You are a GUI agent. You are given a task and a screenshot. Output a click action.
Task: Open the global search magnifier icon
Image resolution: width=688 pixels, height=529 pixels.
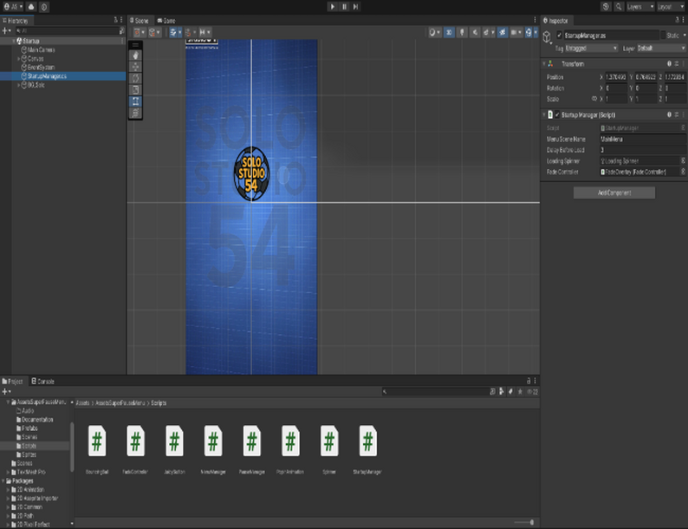coord(618,6)
